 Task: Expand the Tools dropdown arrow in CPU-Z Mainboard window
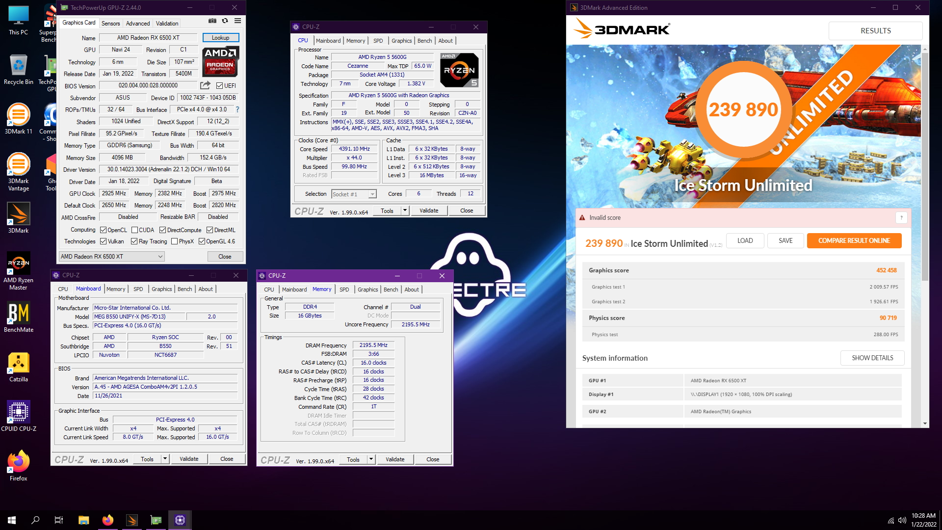click(x=165, y=459)
